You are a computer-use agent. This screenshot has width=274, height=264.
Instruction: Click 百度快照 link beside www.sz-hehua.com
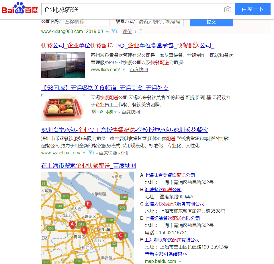[108, 153]
